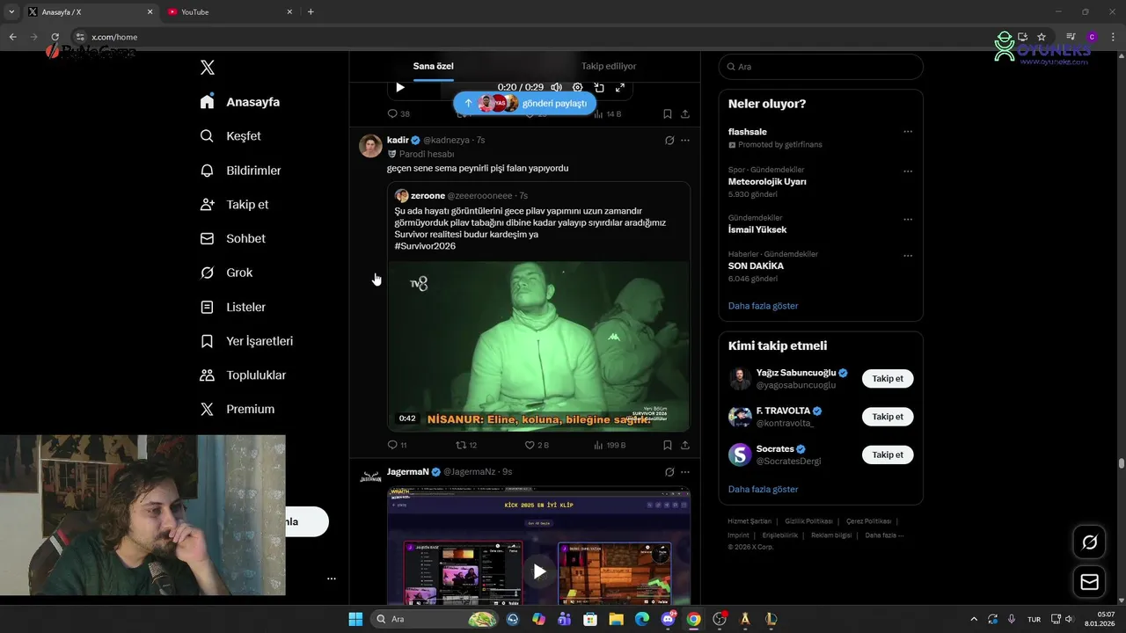Open the Gizlilik Politikası link
1126x633 pixels.
tap(808, 521)
